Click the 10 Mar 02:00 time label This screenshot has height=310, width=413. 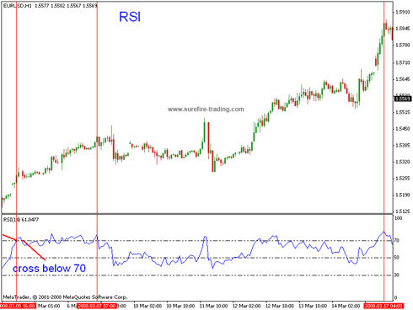coord(147,306)
